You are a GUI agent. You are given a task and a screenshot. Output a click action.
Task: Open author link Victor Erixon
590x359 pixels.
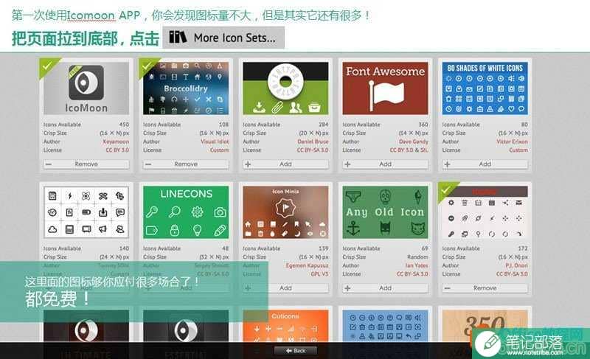tap(512, 142)
